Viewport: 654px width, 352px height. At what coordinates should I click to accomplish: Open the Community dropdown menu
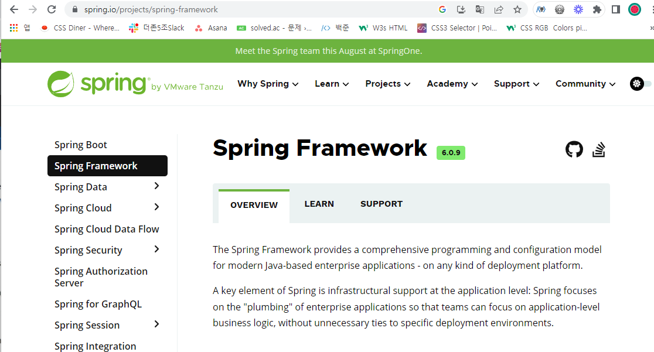tap(585, 84)
